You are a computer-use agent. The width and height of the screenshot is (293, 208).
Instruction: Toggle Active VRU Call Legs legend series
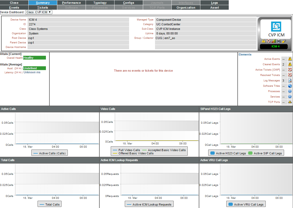[x=246, y=204]
